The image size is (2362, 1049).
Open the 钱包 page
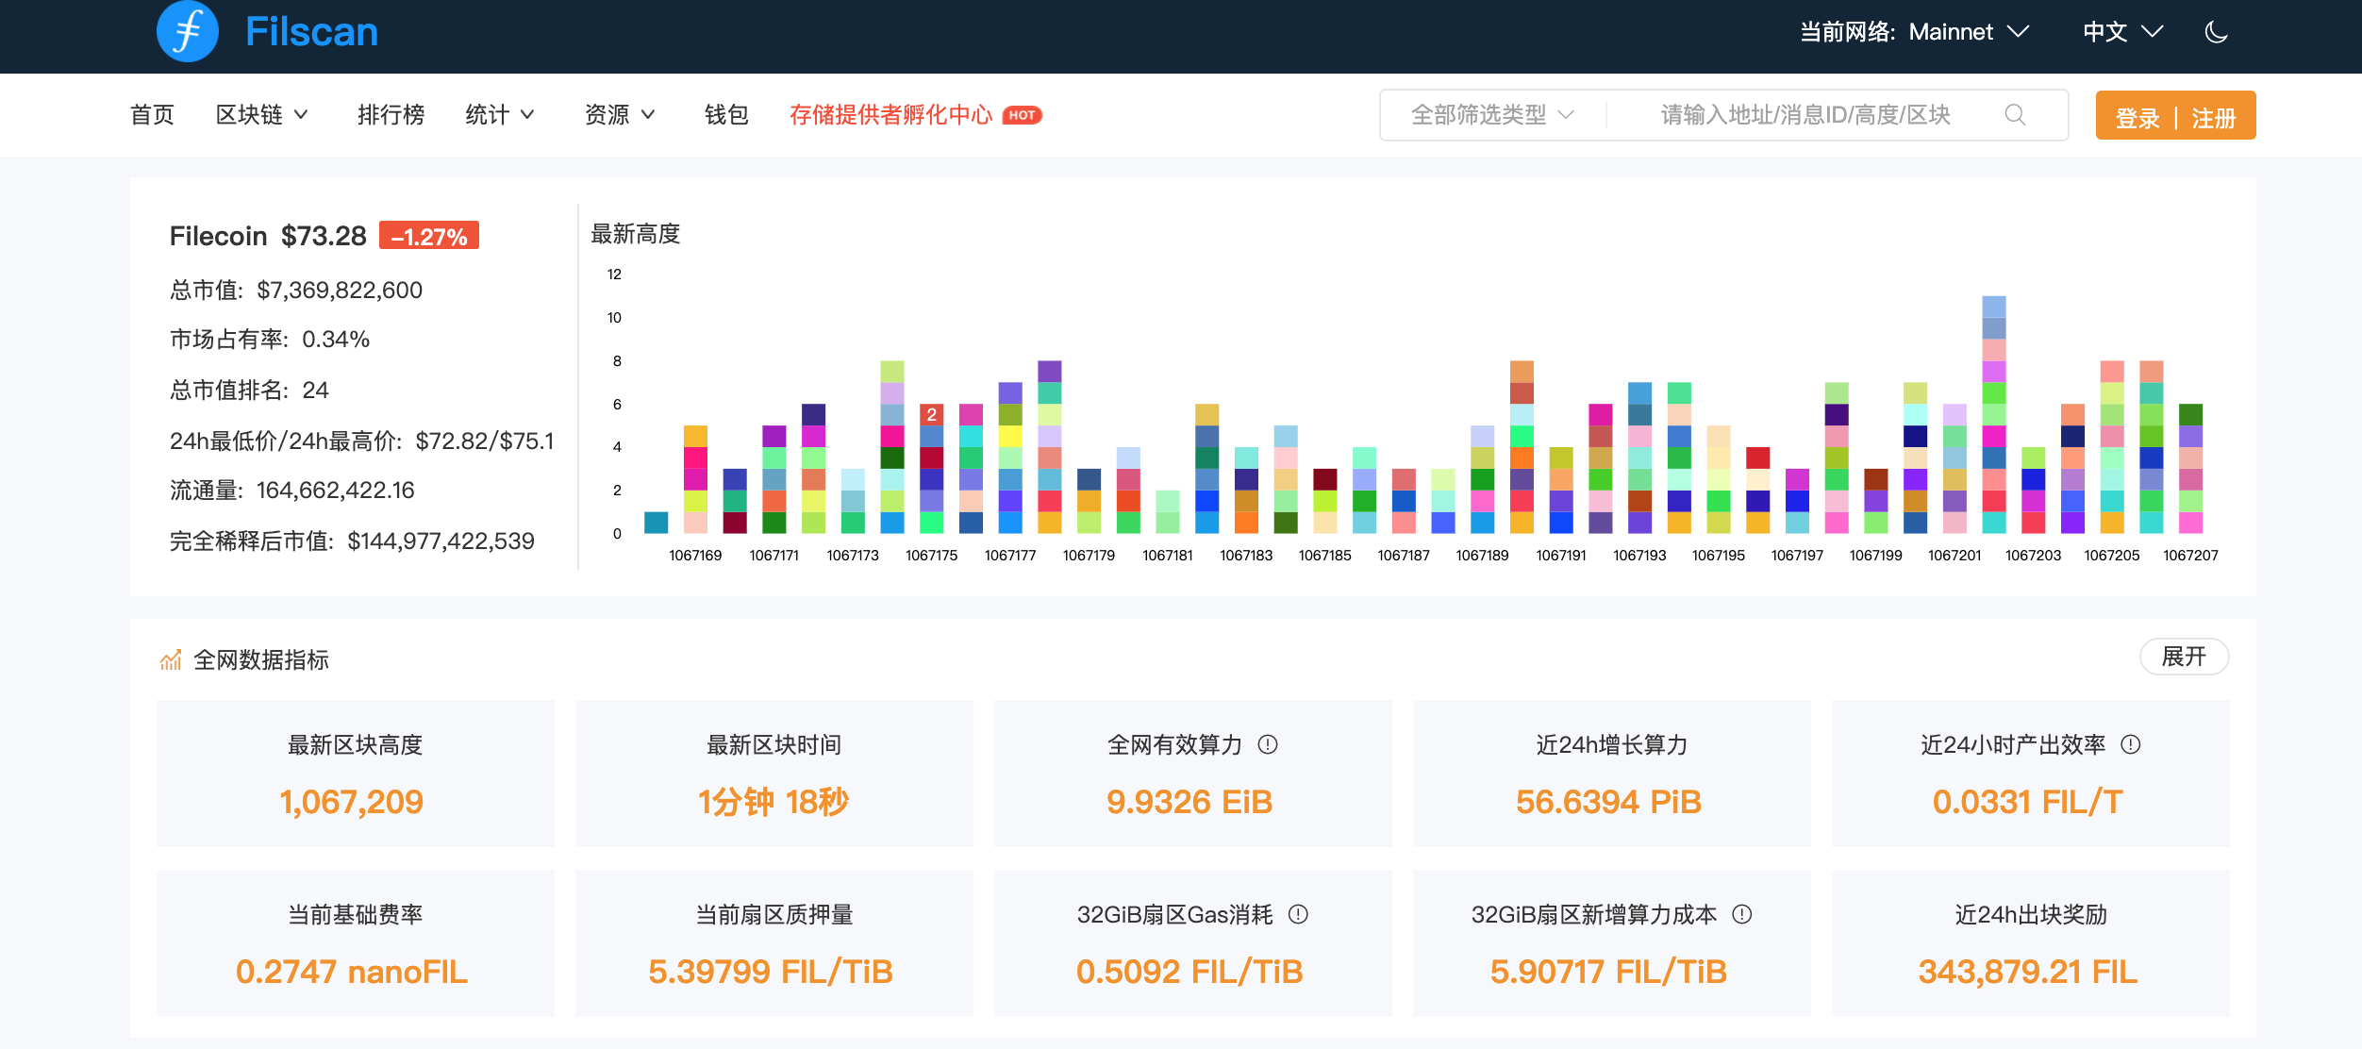(726, 115)
